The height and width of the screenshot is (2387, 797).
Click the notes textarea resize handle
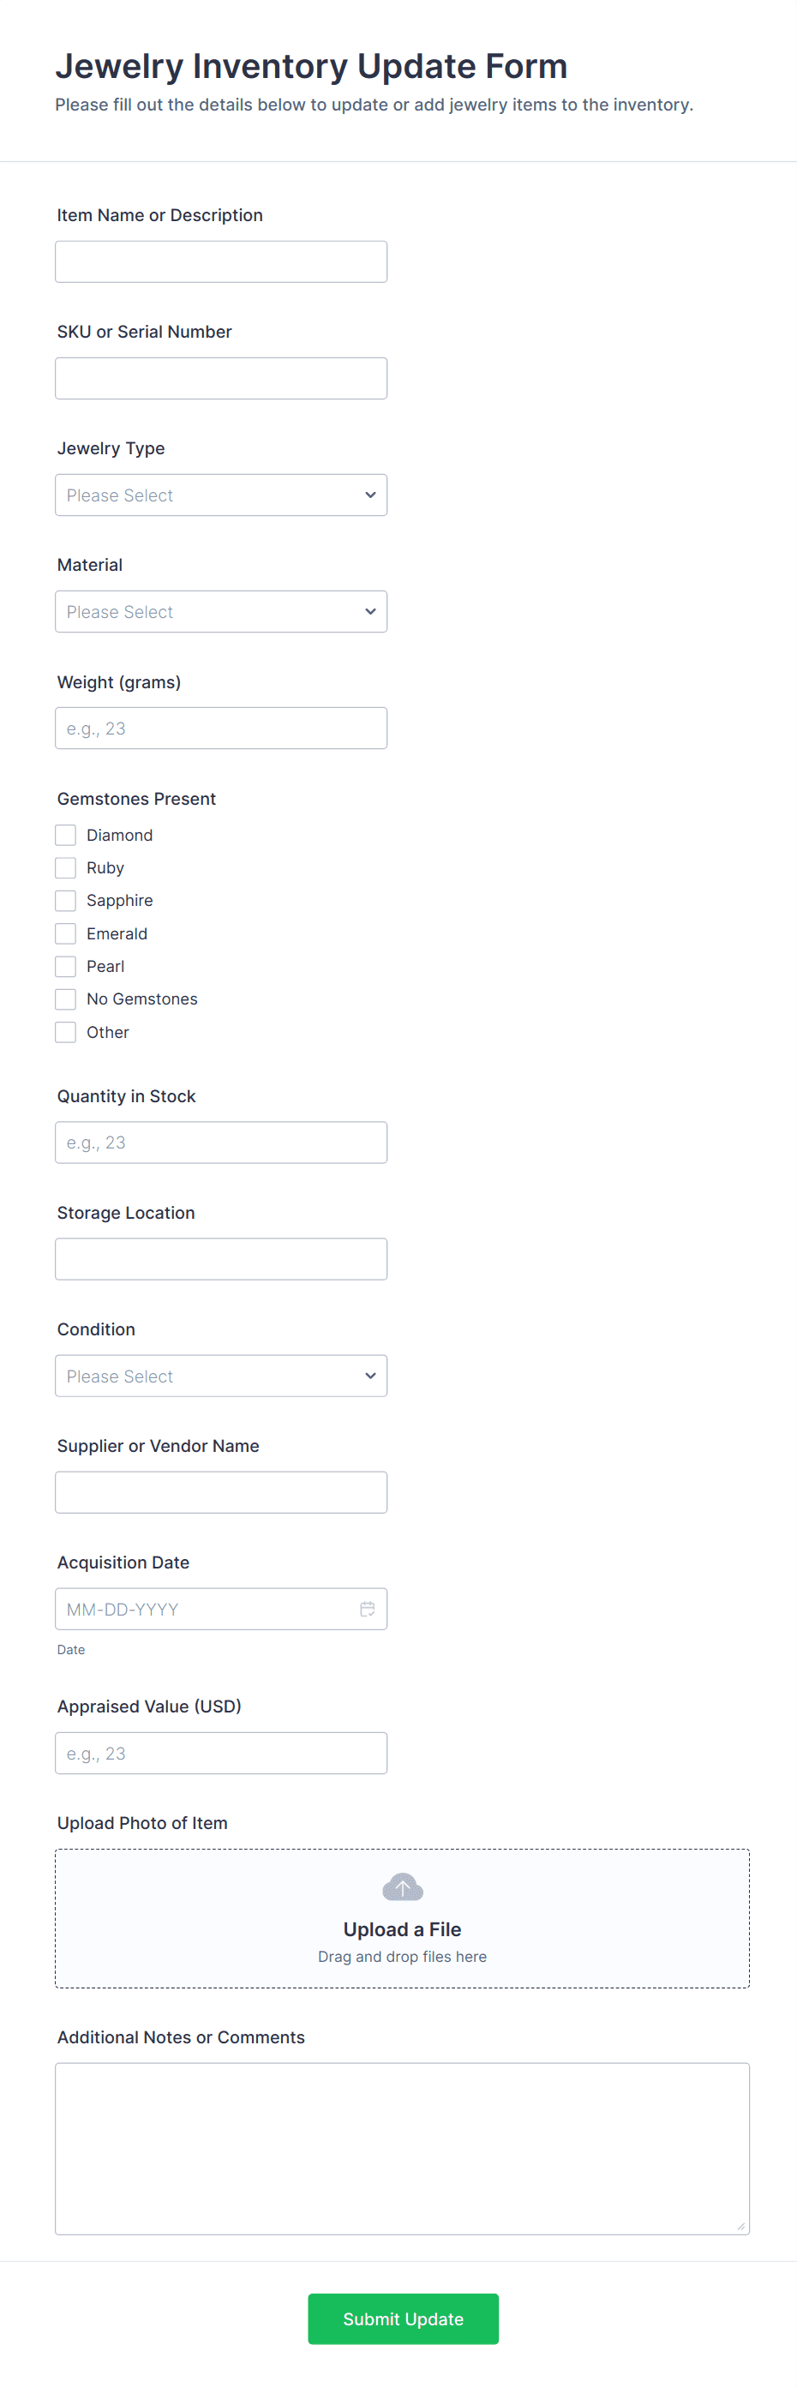740,2226
